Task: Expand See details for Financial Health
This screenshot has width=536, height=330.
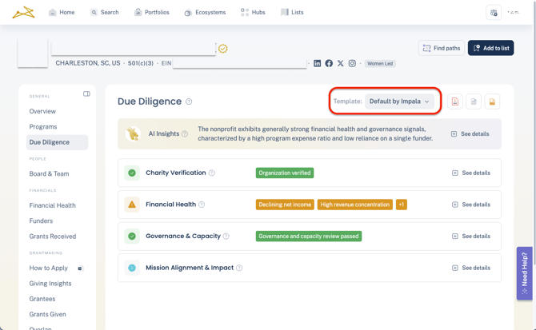Action: tap(470, 205)
